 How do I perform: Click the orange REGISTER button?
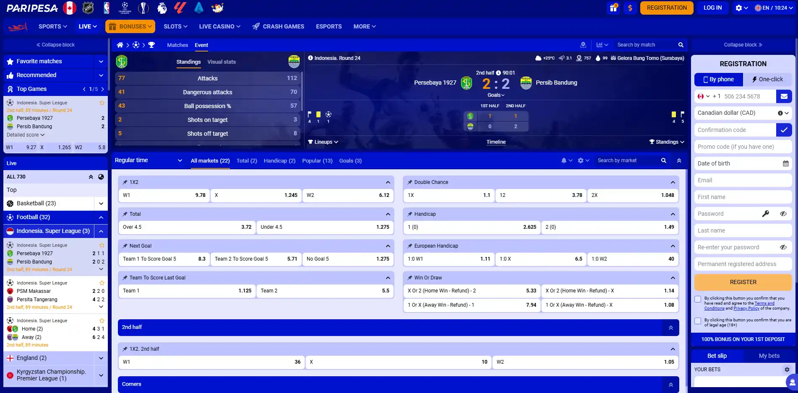pyautogui.click(x=743, y=282)
